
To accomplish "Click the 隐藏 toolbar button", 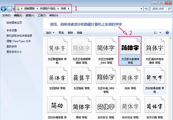I will point(80,33).
